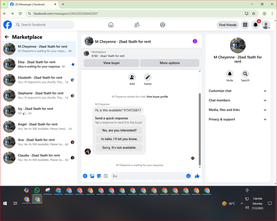Click the View buyer button
277x221 pixels.
(x=111, y=63)
